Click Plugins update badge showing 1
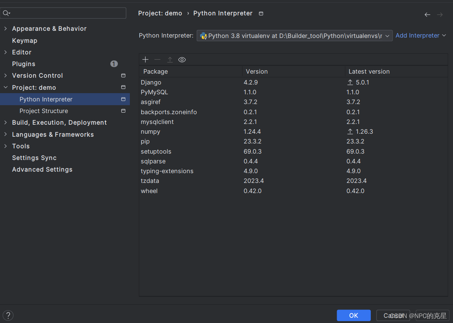This screenshot has width=453, height=323. tap(114, 64)
